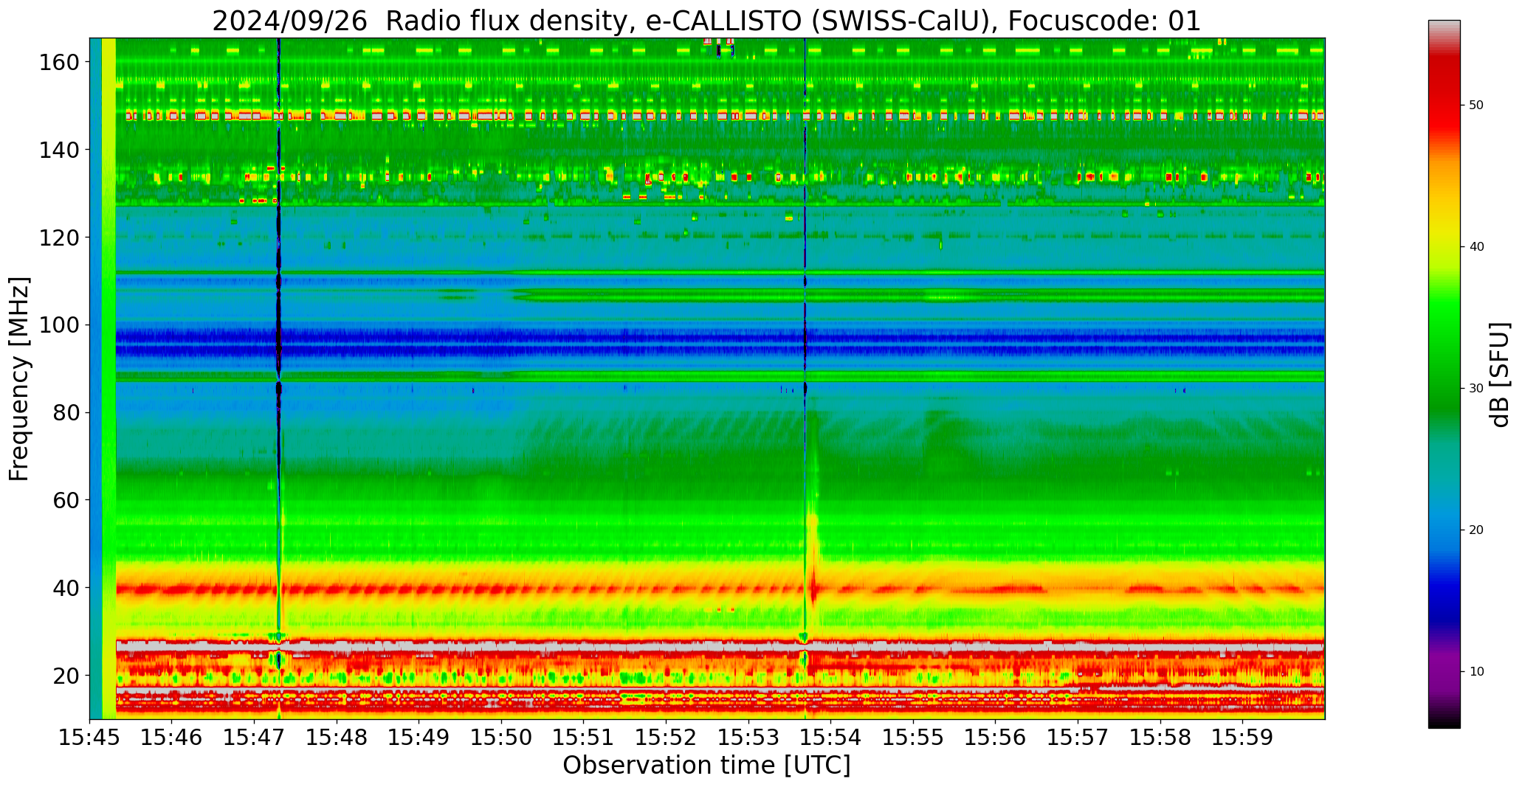Viewport: 1522px width, 787px height.
Task: Click the 15:45 time tick label
Action: (90, 737)
